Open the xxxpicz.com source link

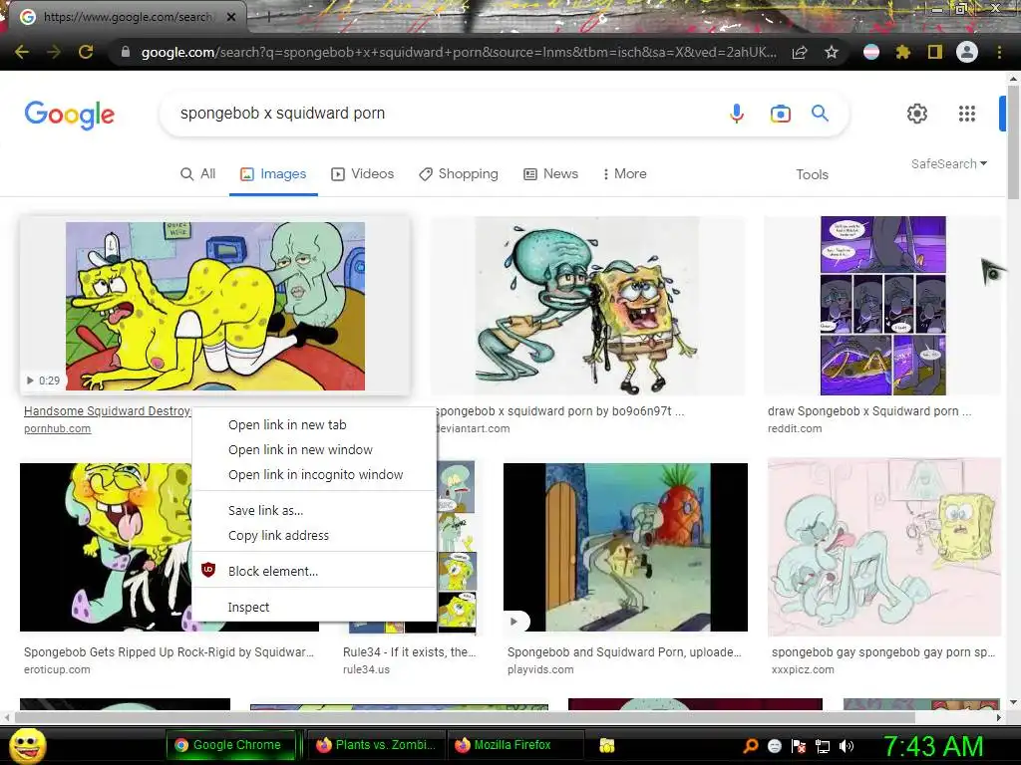coord(803,669)
